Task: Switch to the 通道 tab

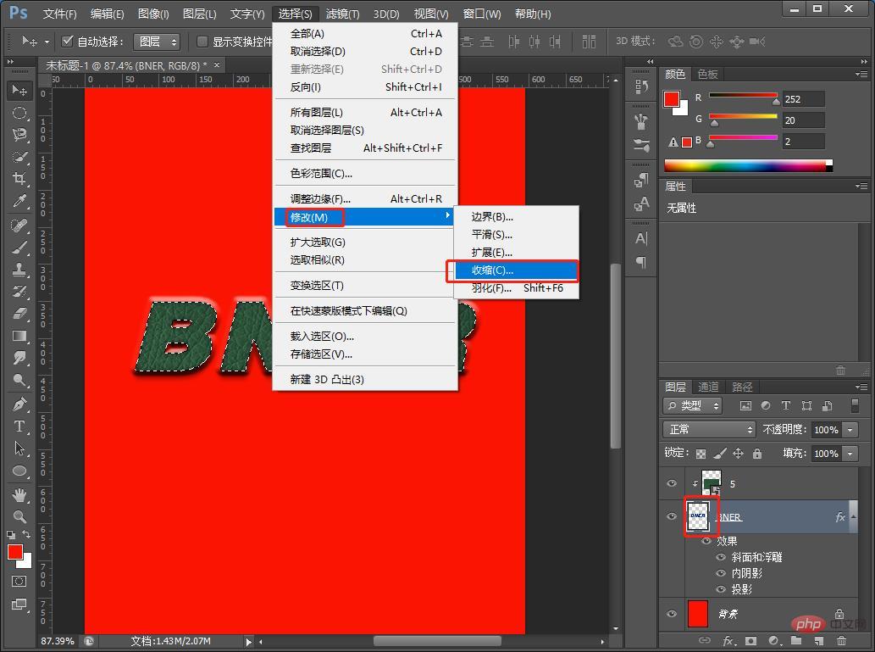Action: pos(708,387)
